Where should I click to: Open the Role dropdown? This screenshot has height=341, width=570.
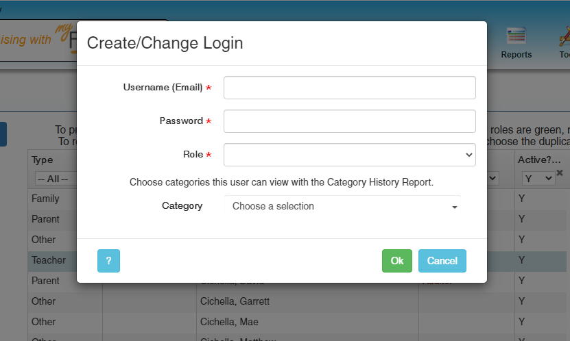tap(349, 155)
